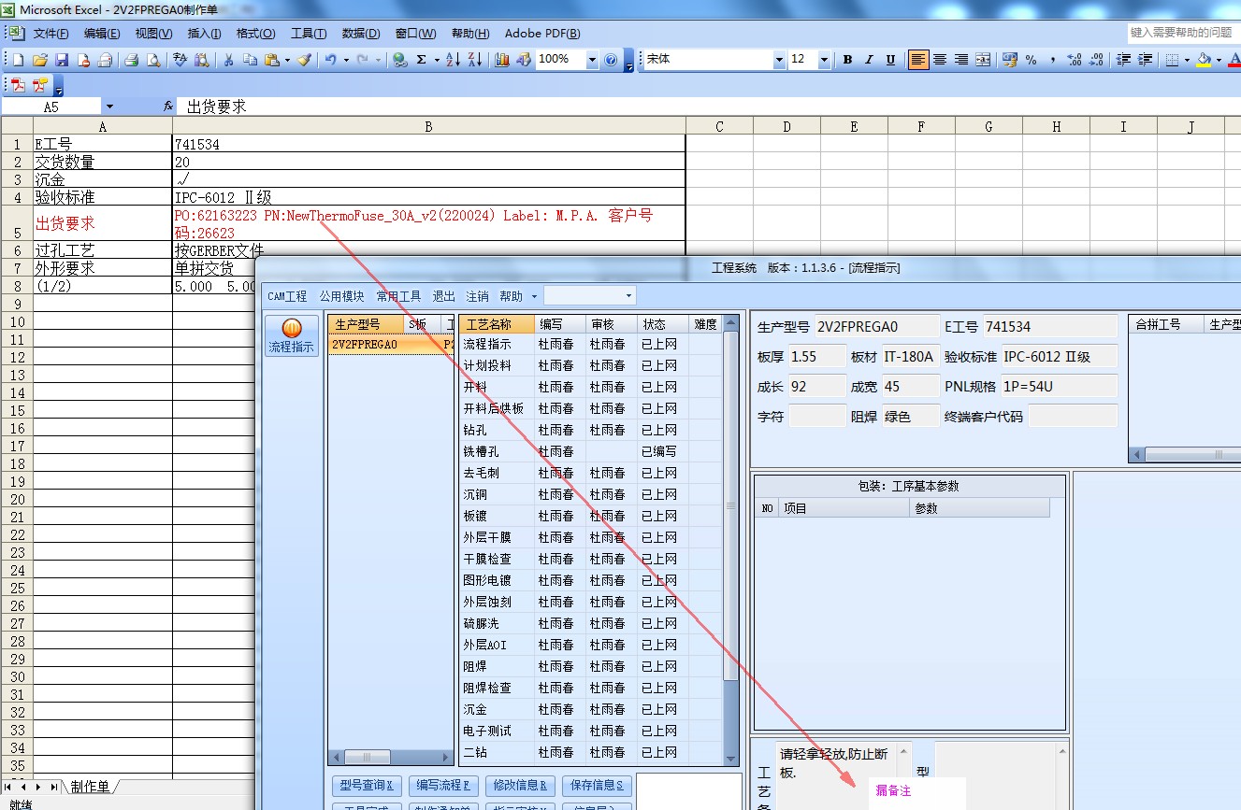Viewport: 1241px width, 810px height.
Task: Click the Print icon in Excel toolbar
Action: [132, 60]
